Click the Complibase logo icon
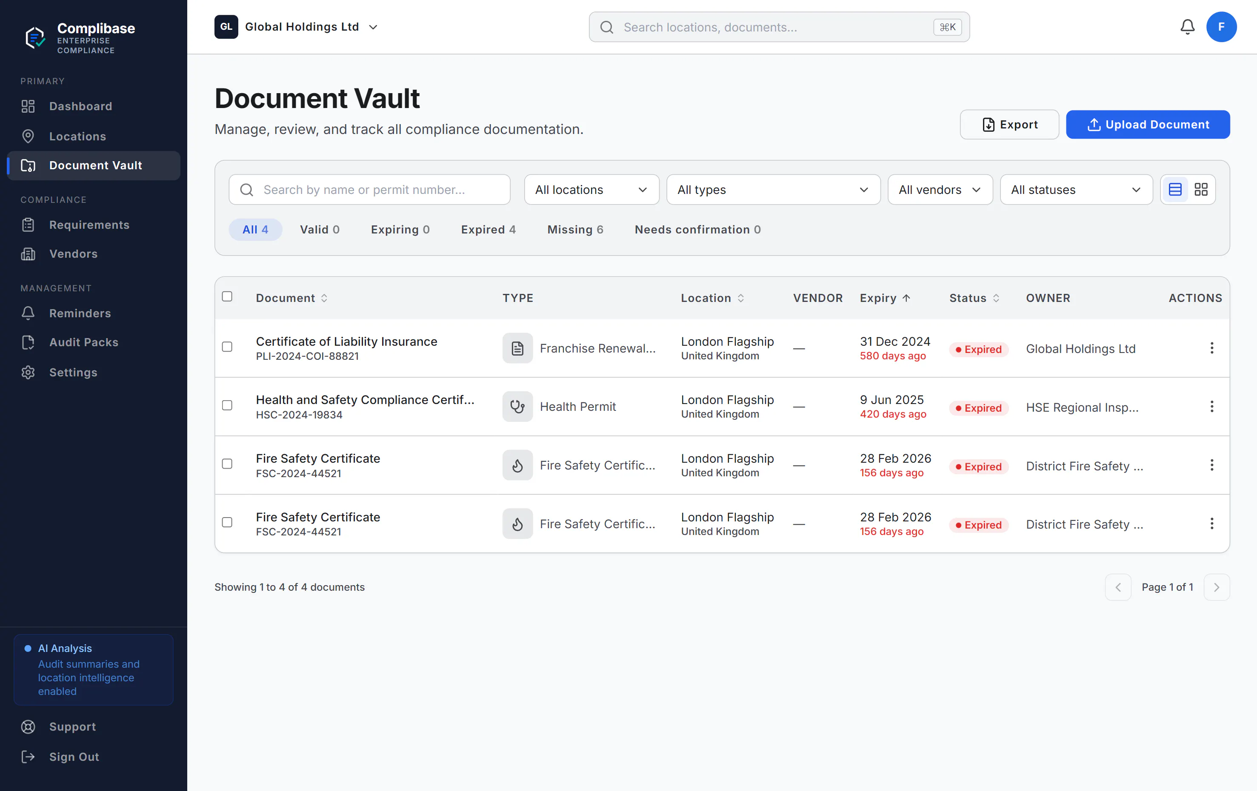Image resolution: width=1257 pixels, height=791 pixels. coord(35,37)
